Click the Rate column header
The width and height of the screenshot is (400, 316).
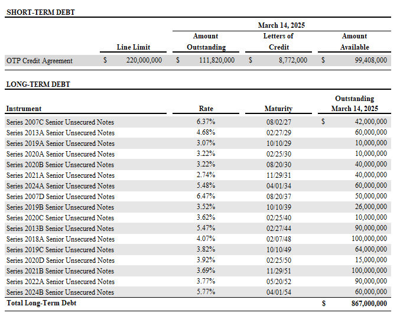206,109
